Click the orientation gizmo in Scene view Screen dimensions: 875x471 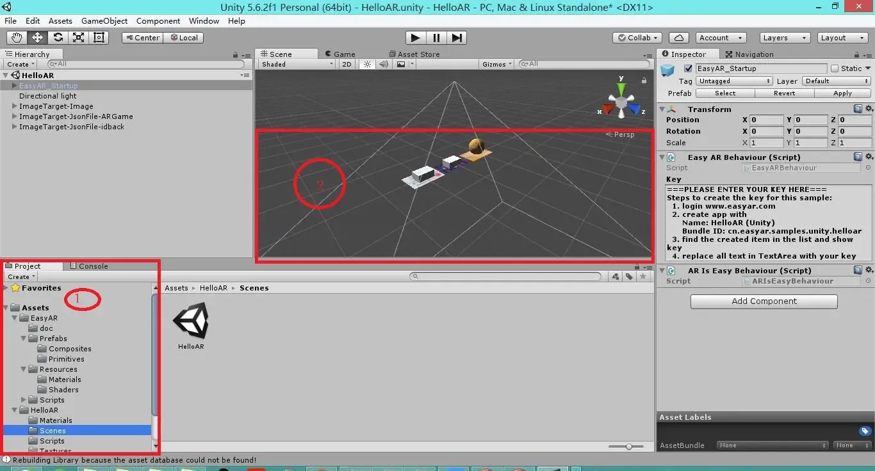tap(621, 102)
